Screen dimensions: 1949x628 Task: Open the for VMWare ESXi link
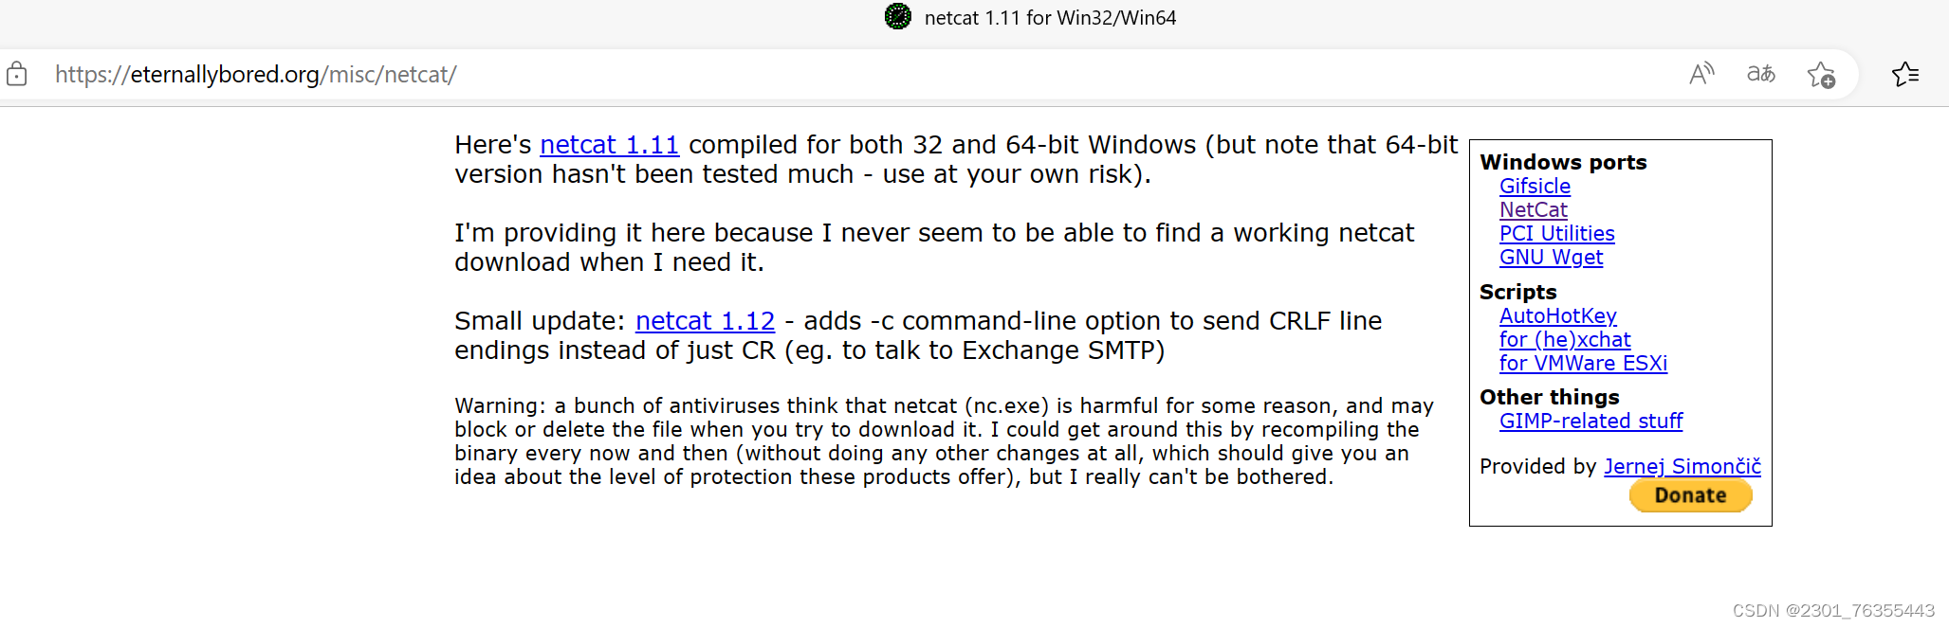[1583, 364]
